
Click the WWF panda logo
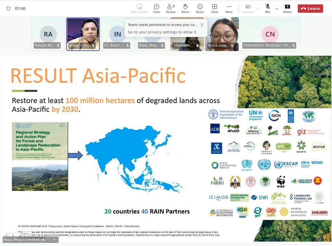[281, 181]
